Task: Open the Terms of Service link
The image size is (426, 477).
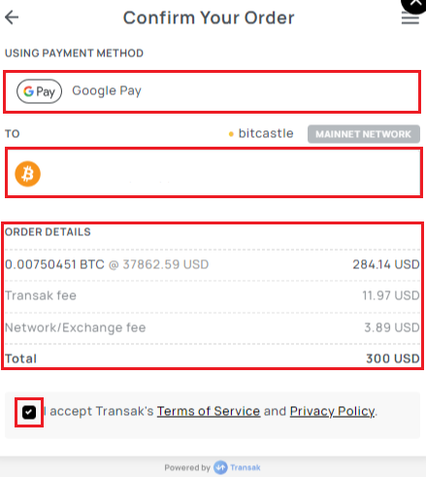Action: 209,411
